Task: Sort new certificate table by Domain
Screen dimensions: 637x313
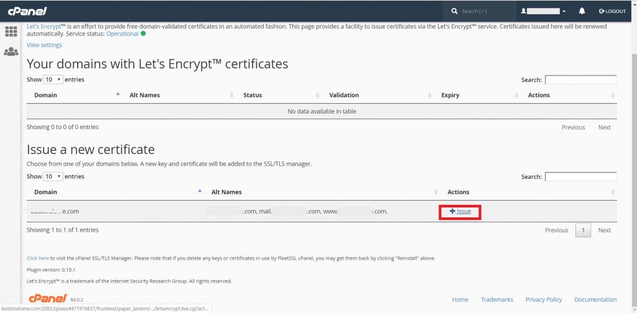Action: 115,192
